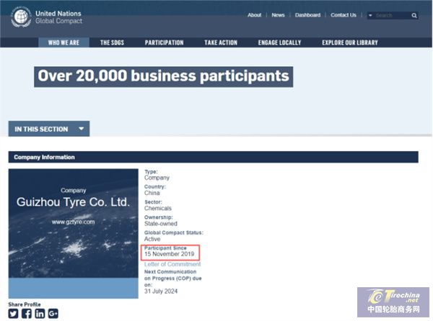The height and width of the screenshot is (321, 433).
Task: Share profile on Twitter icon
Action: point(13,314)
